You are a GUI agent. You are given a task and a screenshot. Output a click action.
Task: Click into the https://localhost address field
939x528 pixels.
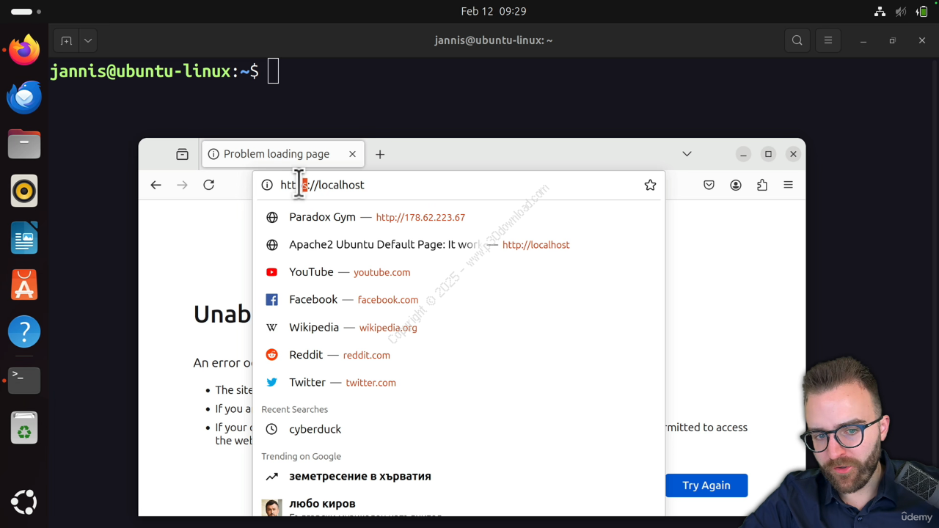[458, 185]
